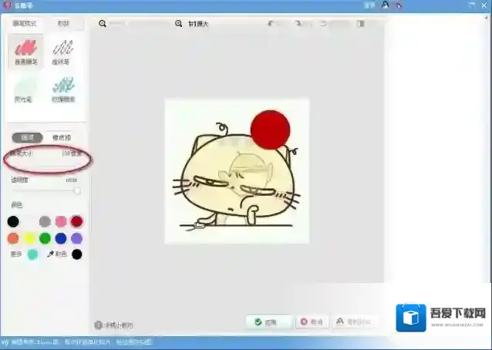The image size is (492, 350).
Task: Activate the eyedropper color picker
Action: pos(57,254)
